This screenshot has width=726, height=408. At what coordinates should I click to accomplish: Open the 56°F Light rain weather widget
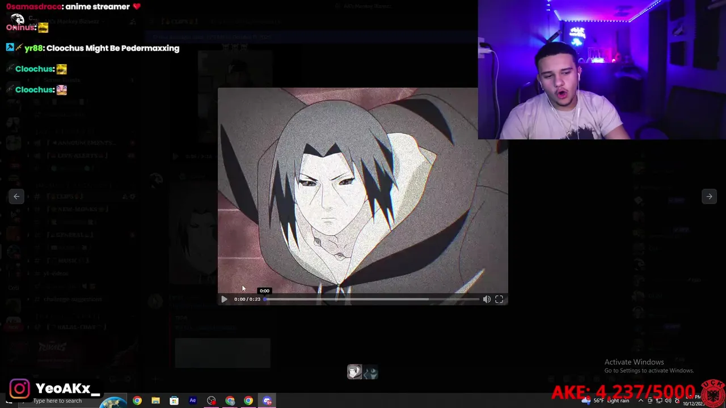click(x=605, y=401)
